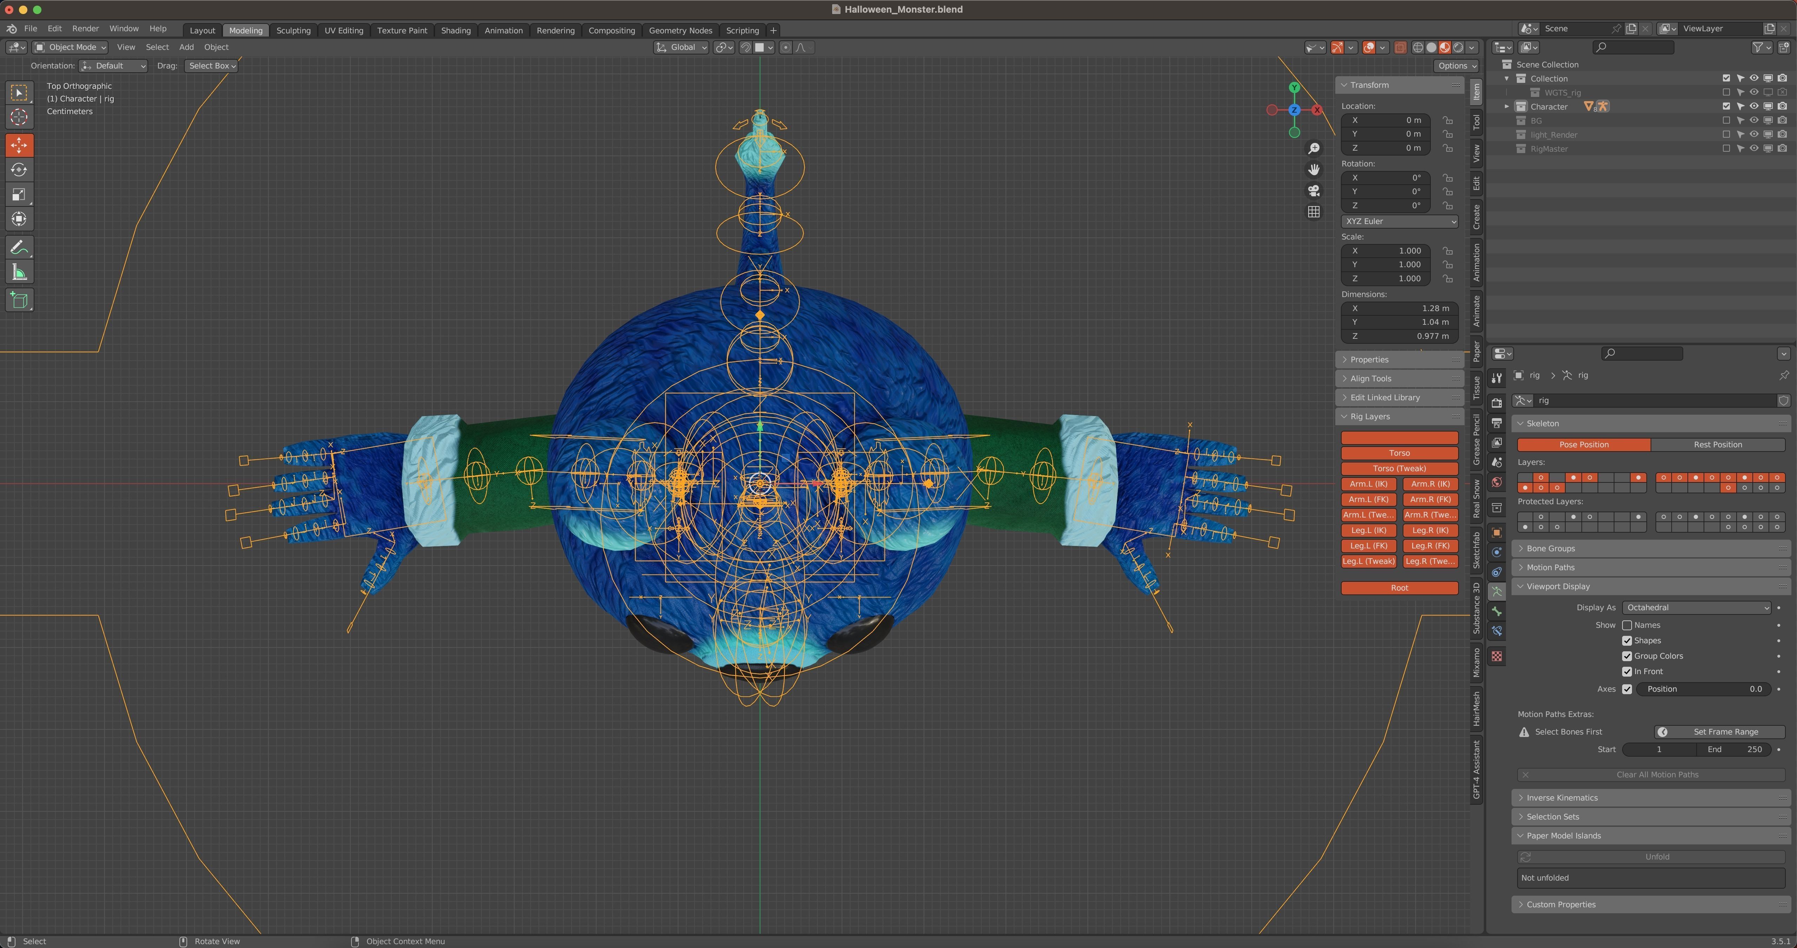Select the Annotate tool
The height and width of the screenshot is (948, 1797).
coord(19,248)
